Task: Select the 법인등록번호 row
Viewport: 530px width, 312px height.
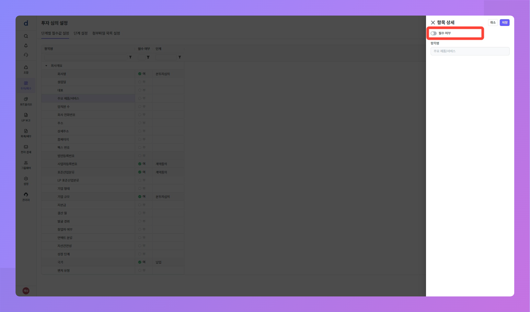Action: [113, 156]
